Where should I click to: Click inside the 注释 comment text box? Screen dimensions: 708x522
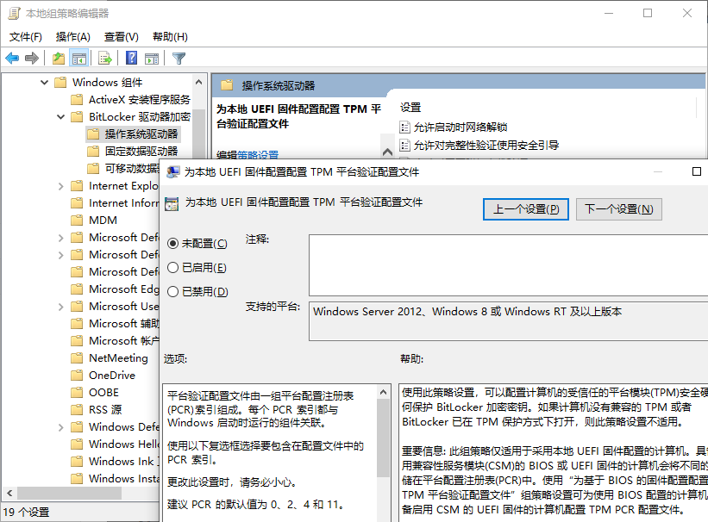[507, 264]
